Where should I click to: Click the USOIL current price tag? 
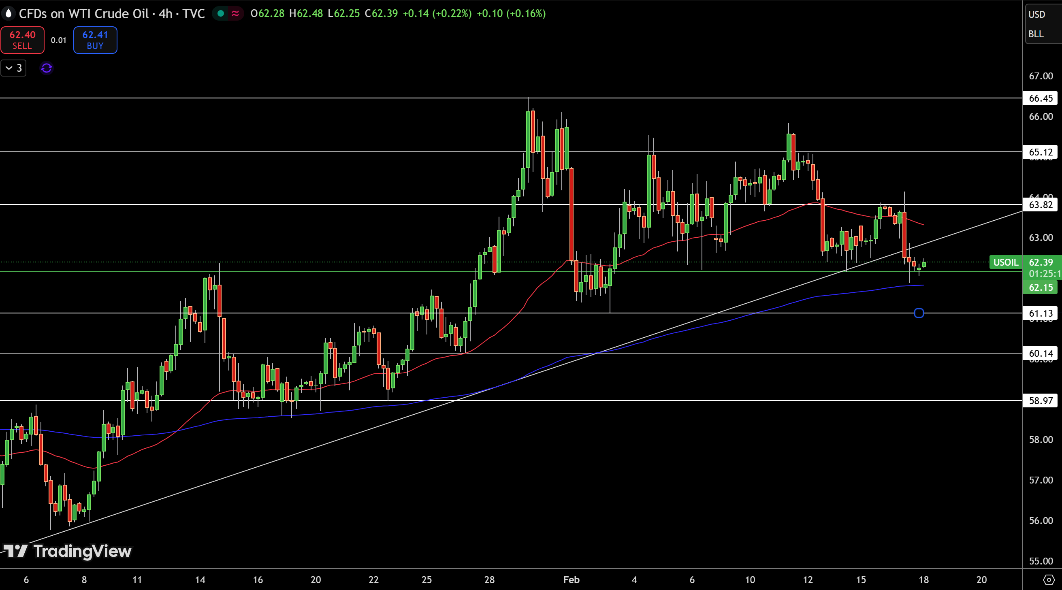pos(1006,262)
